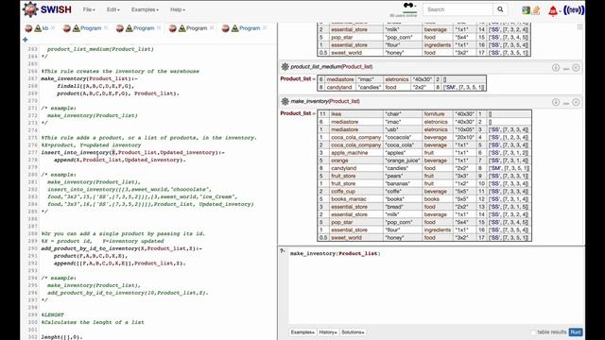Select the "pears" table cell
The width and height of the screenshot is (605, 340).
pos(403,176)
